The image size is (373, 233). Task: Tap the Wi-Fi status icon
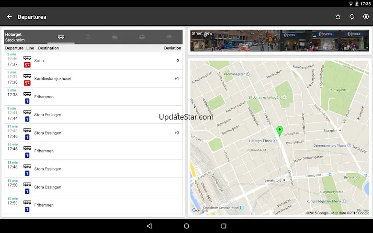click(350, 3)
